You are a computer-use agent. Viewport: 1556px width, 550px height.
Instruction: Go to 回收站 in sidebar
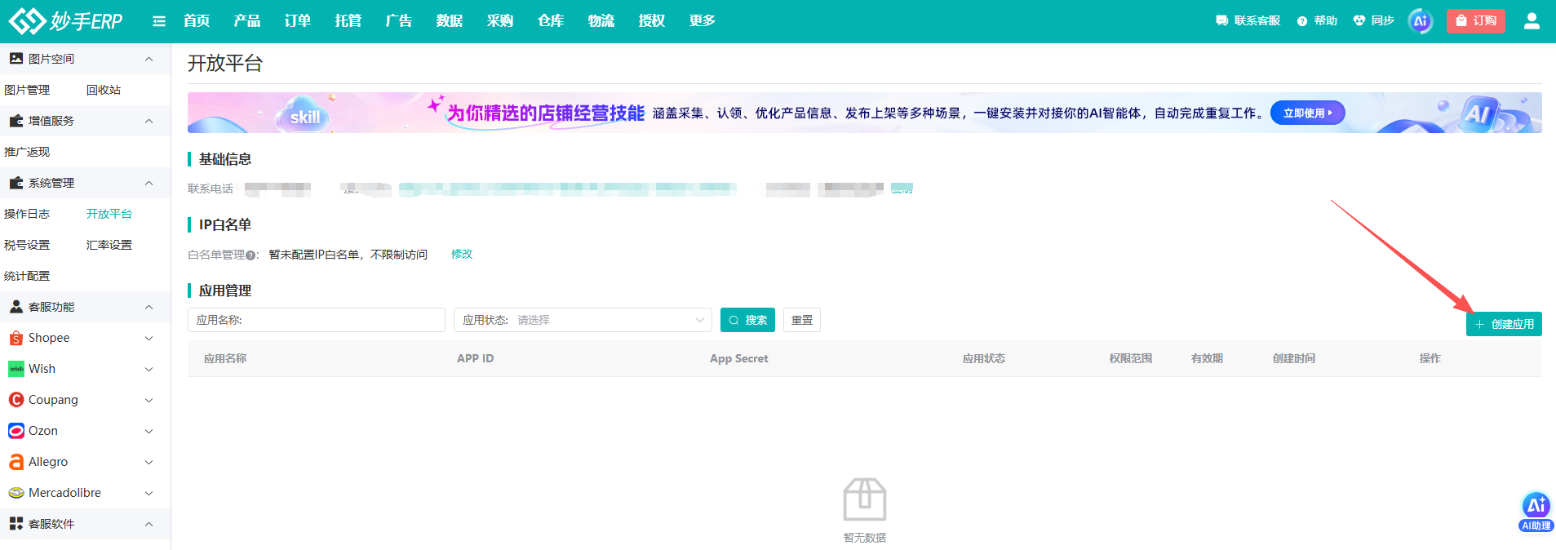[104, 90]
